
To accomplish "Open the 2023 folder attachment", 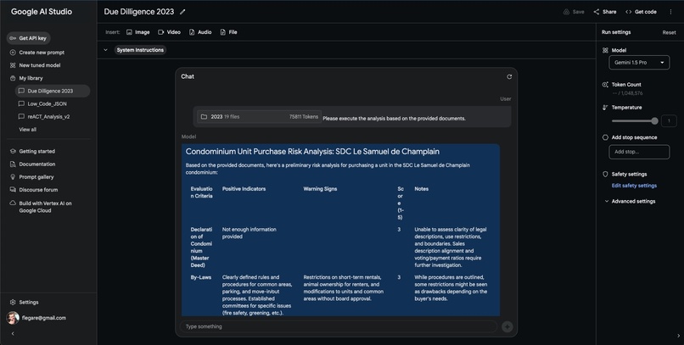I will pos(259,117).
